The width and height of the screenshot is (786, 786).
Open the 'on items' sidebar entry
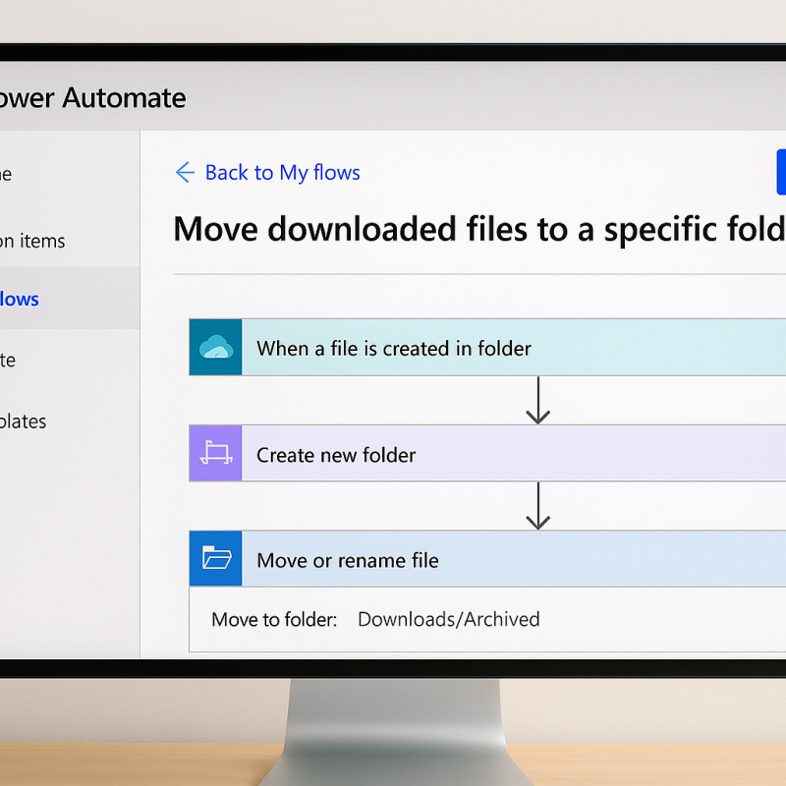(x=32, y=241)
